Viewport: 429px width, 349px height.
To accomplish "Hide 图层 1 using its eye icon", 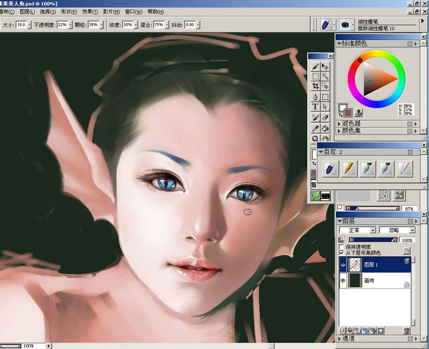I will click(343, 265).
